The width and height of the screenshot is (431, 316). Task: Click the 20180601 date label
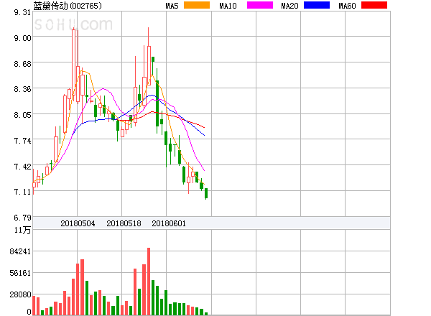click(x=169, y=223)
